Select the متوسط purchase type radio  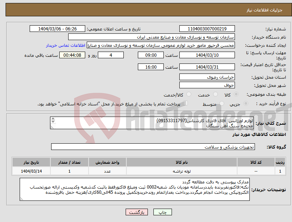pyautogui.click(x=222, y=104)
